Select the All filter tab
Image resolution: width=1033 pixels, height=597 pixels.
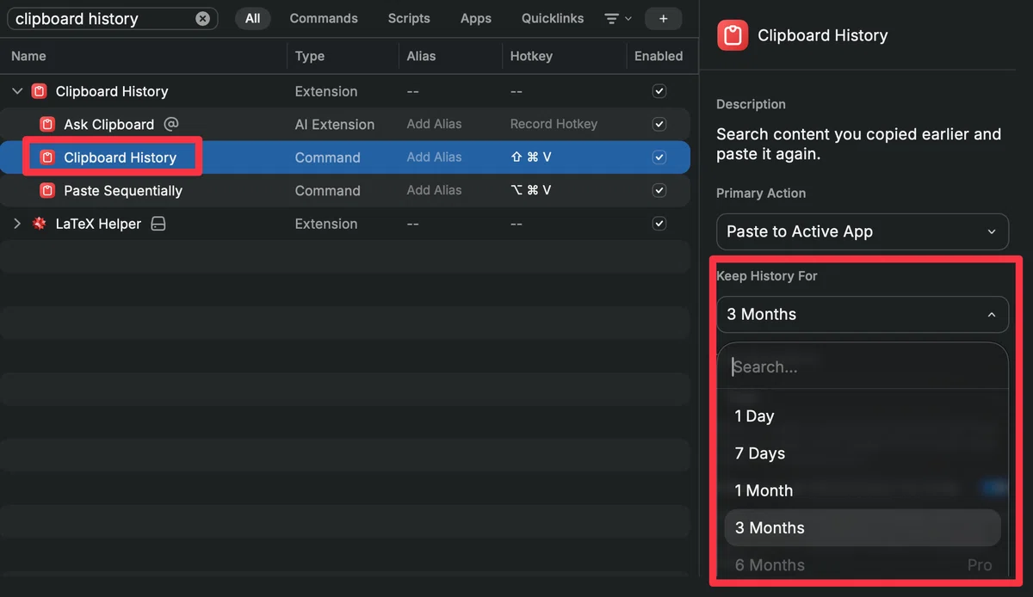tap(252, 18)
